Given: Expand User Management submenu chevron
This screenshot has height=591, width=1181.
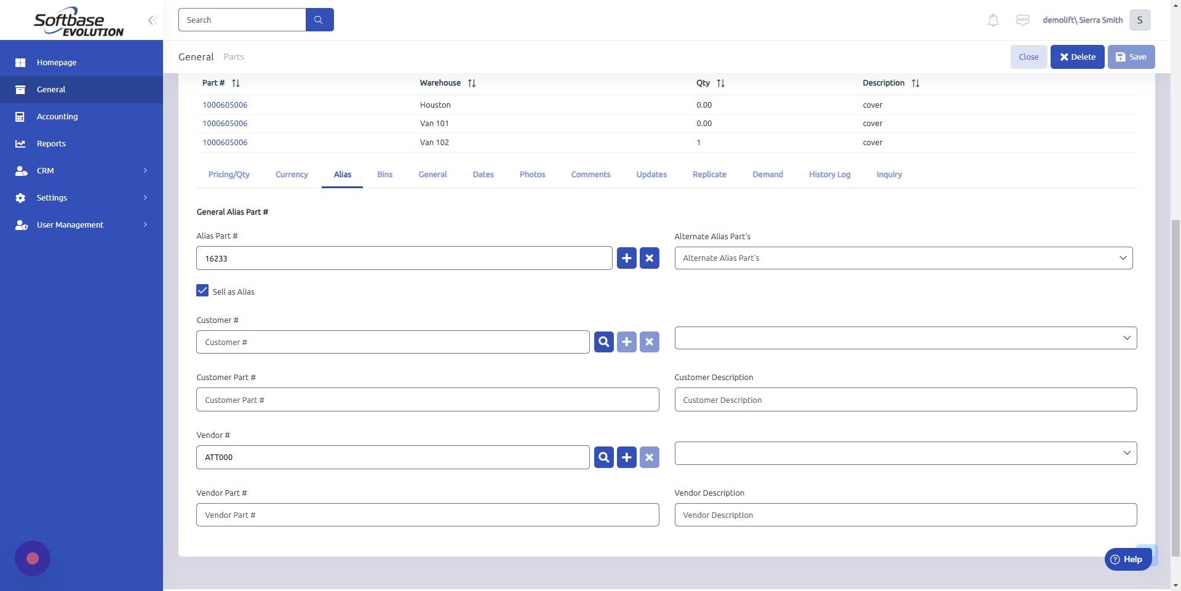Looking at the screenshot, I should click(145, 224).
